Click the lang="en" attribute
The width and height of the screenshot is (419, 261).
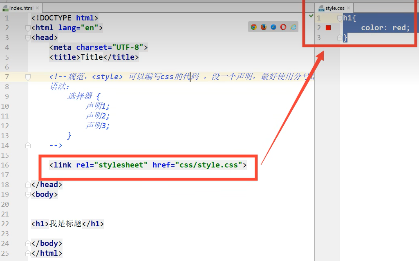click(x=78, y=28)
